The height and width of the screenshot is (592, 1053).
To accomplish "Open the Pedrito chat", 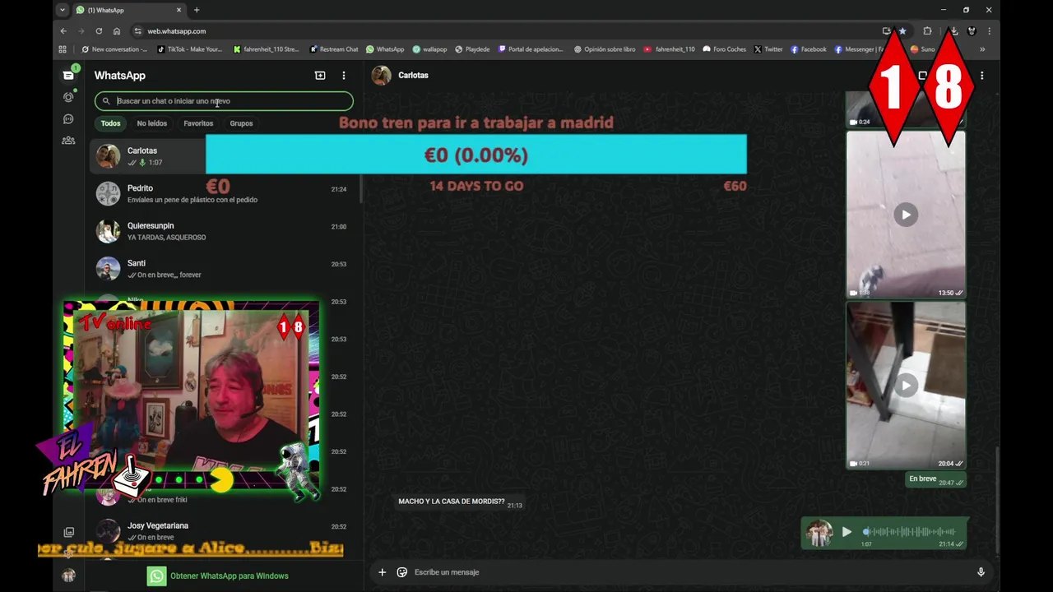I will pyautogui.click(x=222, y=193).
